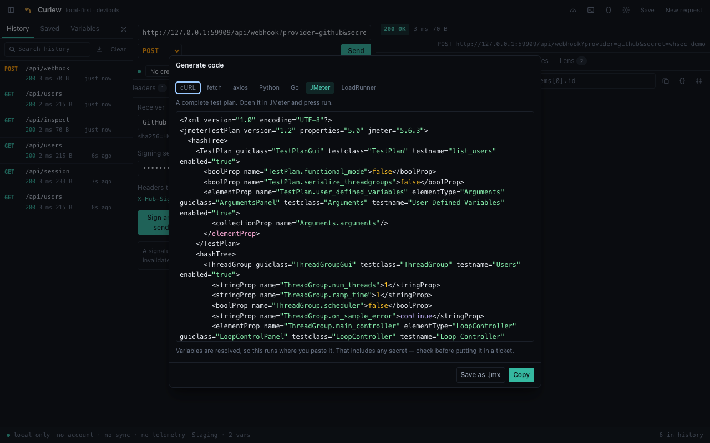The width and height of the screenshot is (710, 443).
Task: Click the copy response icon
Action: click(x=666, y=81)
